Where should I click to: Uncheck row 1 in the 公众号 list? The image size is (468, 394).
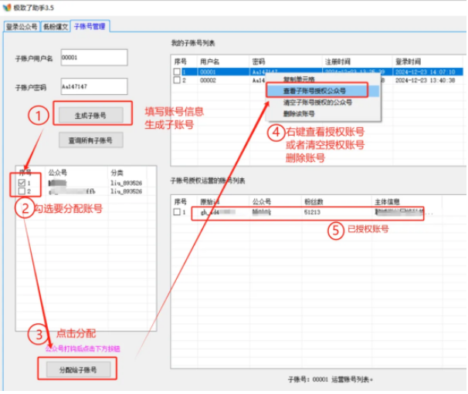click(23, 182)
